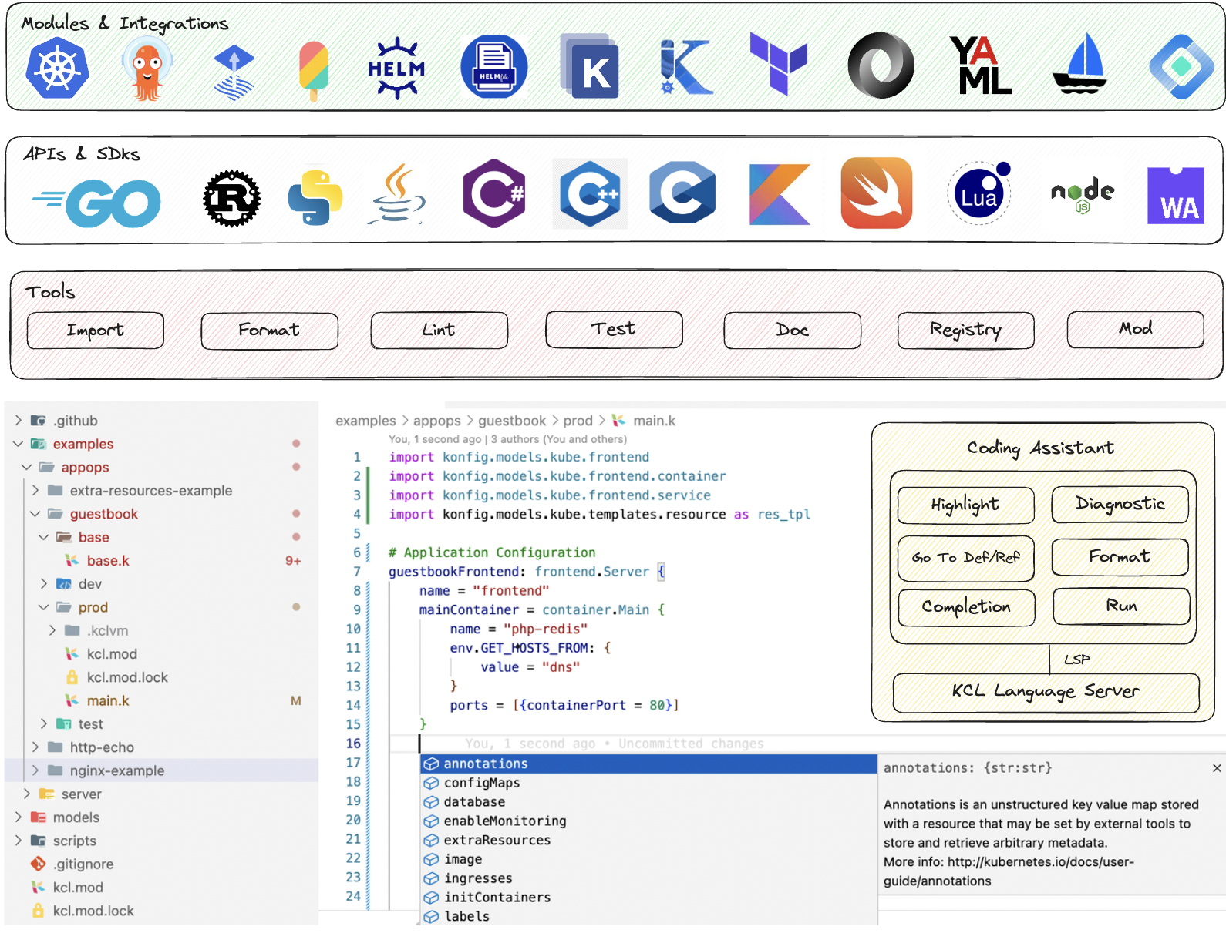Click the Java coffee cup logo
The image size is (1226, 940).
(397, 193)
